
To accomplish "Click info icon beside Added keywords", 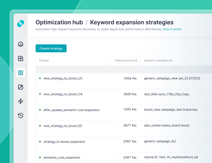I will pos(136,61).
